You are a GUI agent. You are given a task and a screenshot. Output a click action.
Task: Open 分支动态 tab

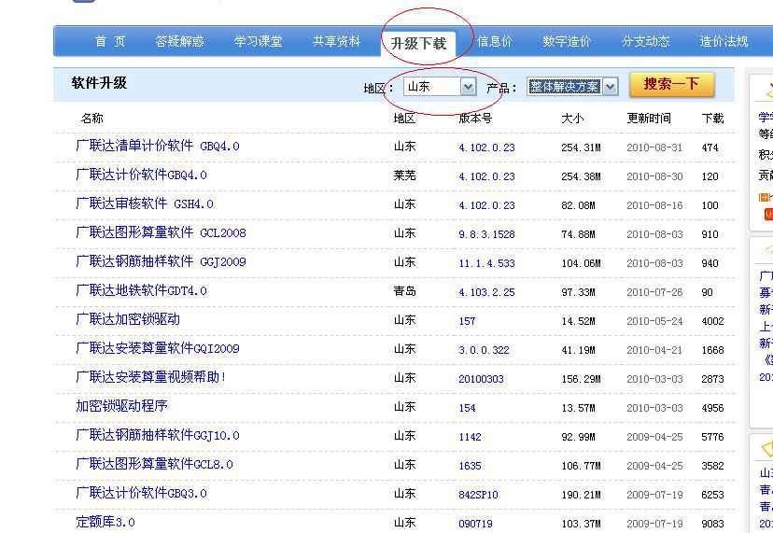tap(646, 41)
